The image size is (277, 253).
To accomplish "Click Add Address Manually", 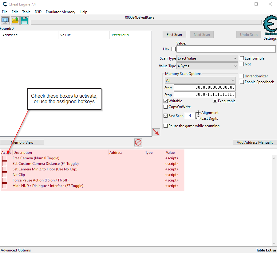I will click(x=255, y=142).
